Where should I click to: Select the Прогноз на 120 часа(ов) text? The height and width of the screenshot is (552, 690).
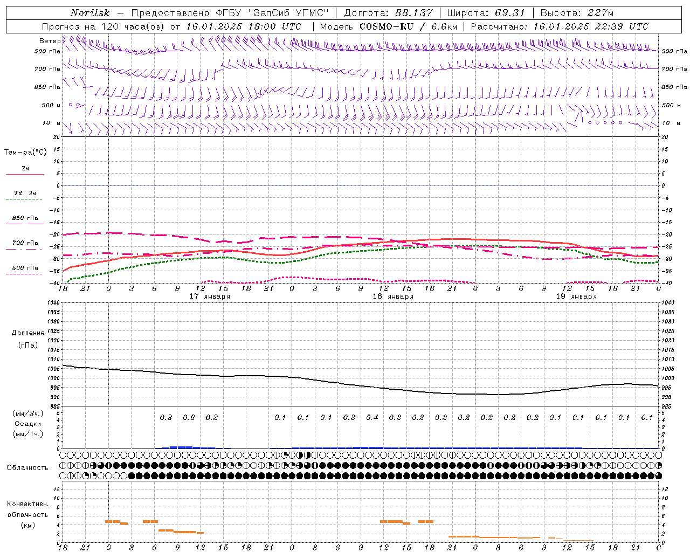click(103, 26)
